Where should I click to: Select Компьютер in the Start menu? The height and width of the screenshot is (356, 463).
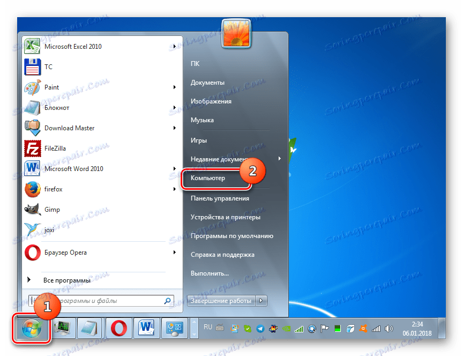pyautogui.click(x=207, y=178)
